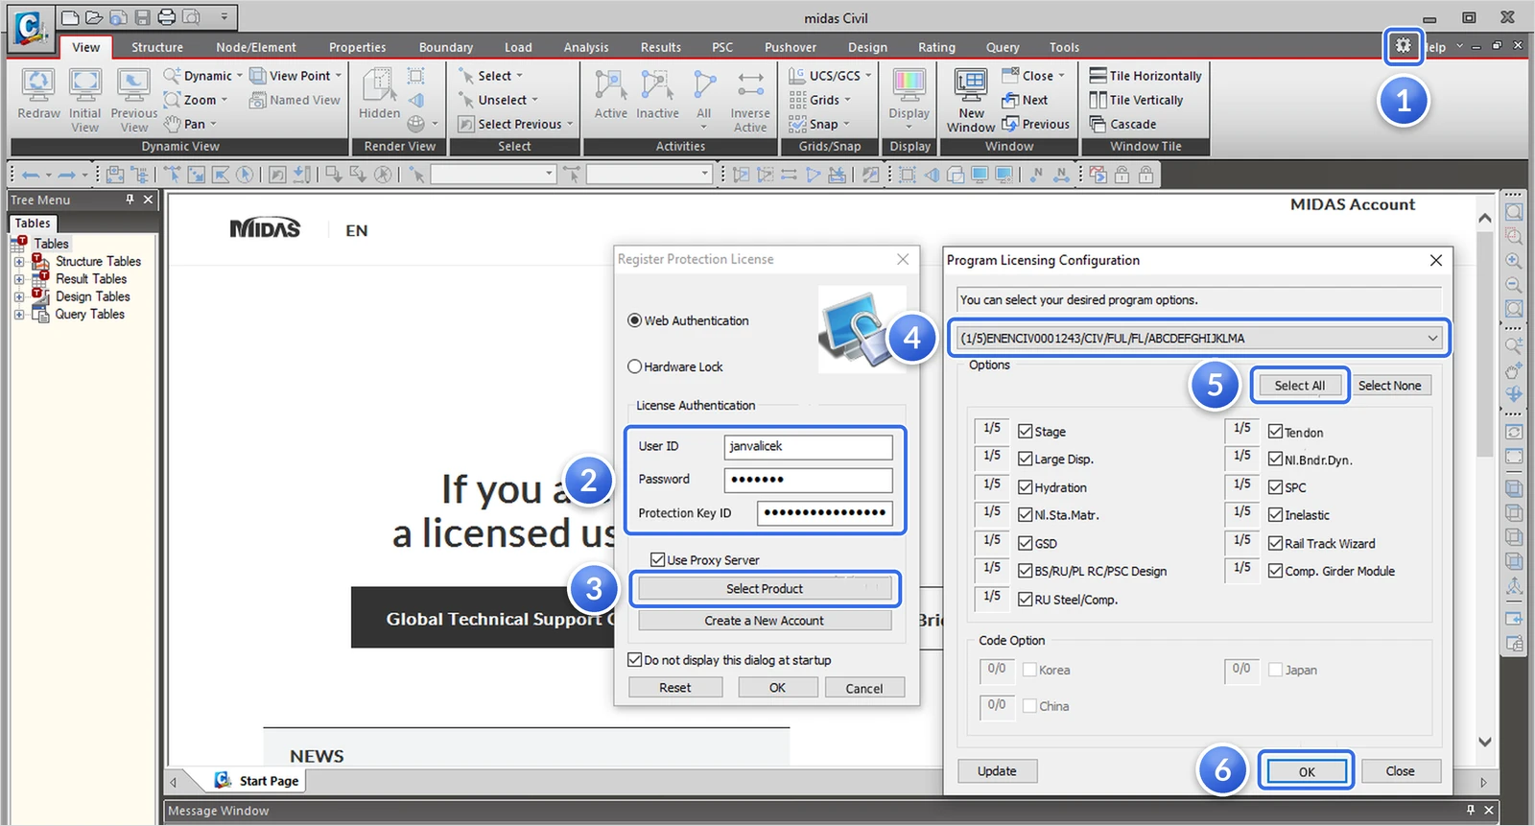The height and width of the screenshot is (826, 1535).
Task: Toggle Do not display this dialog at startup
Action: coord(634,660)
